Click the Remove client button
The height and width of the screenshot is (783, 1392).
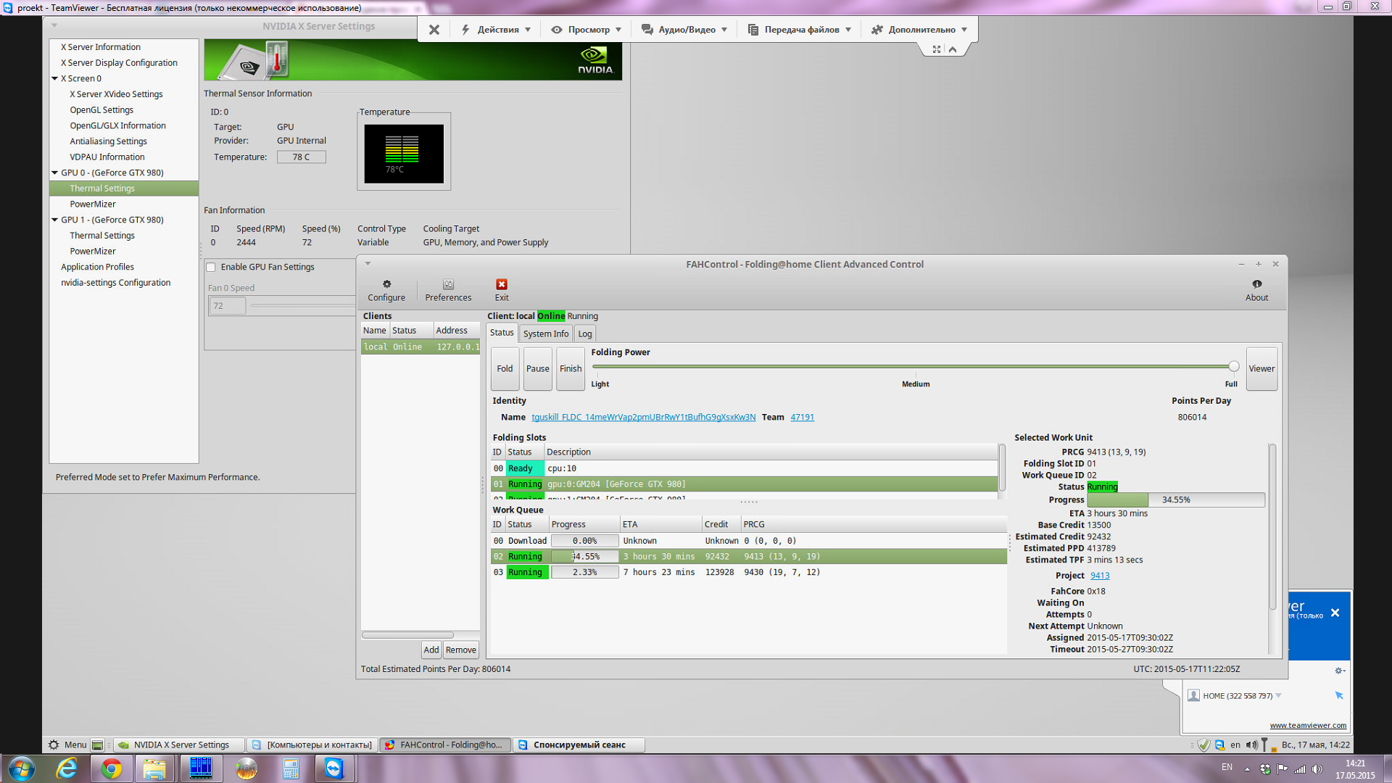460,650
